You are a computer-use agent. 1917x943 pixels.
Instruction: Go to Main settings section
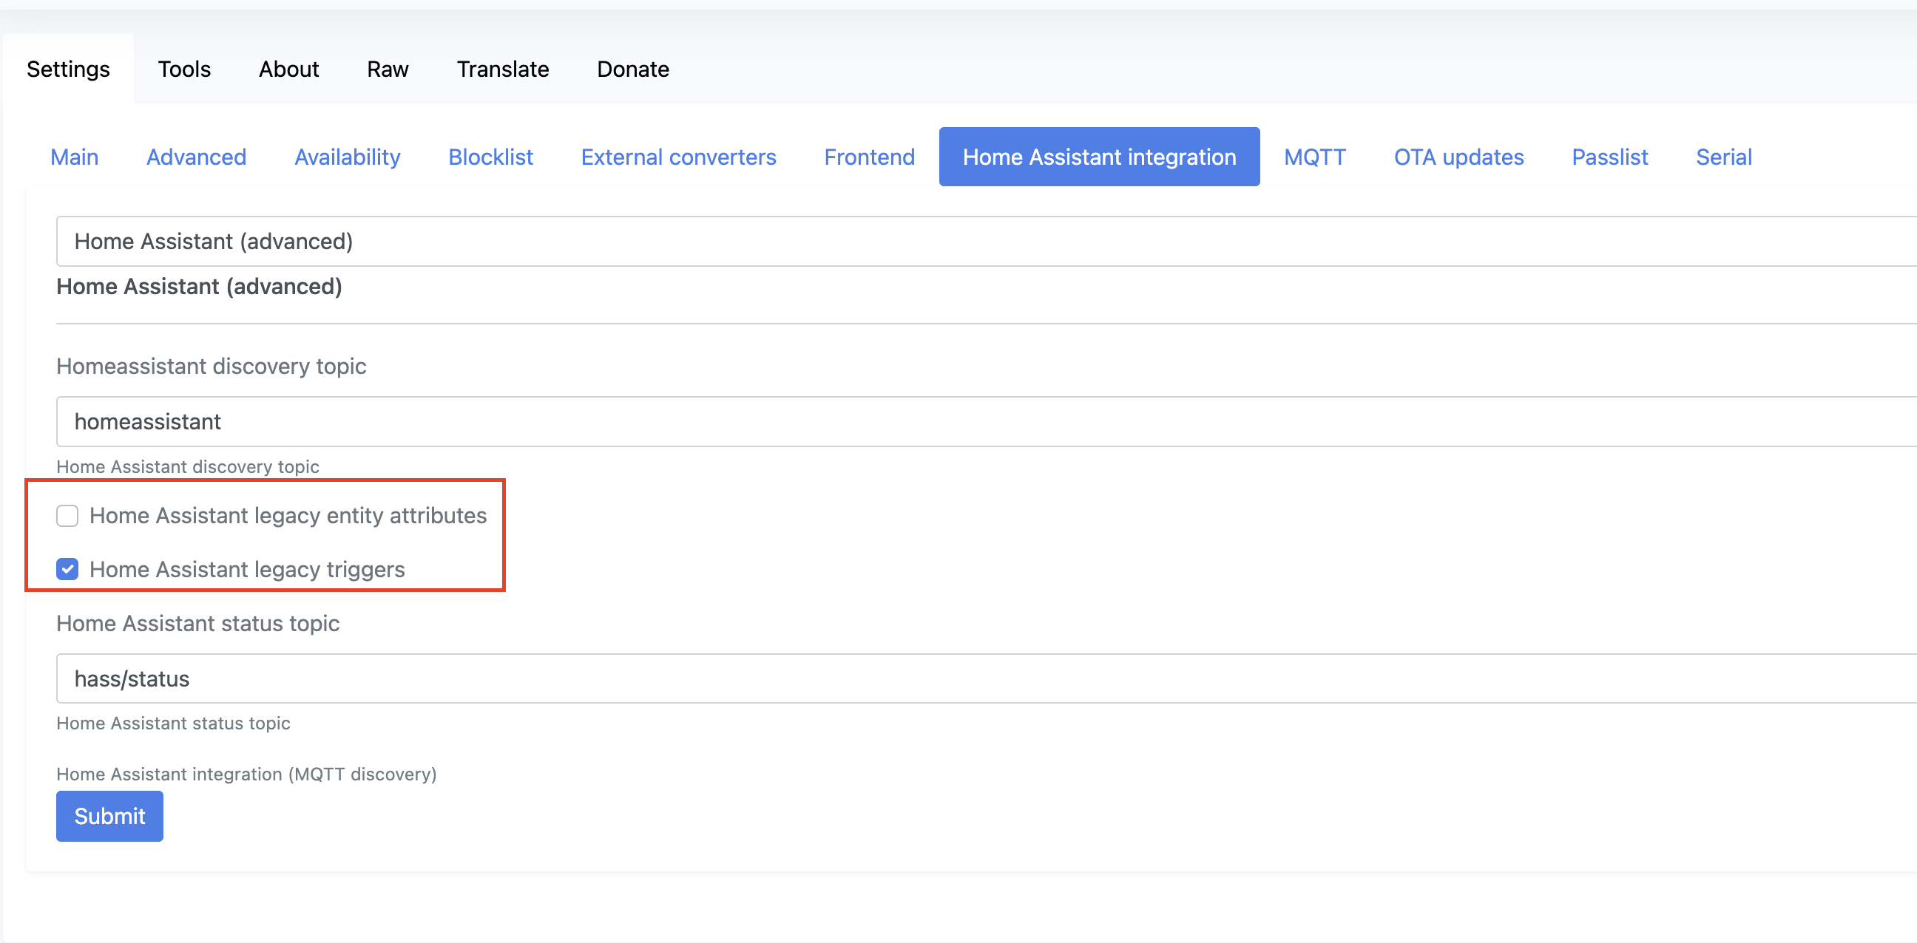pyautogui.click(x=75, y=157)
